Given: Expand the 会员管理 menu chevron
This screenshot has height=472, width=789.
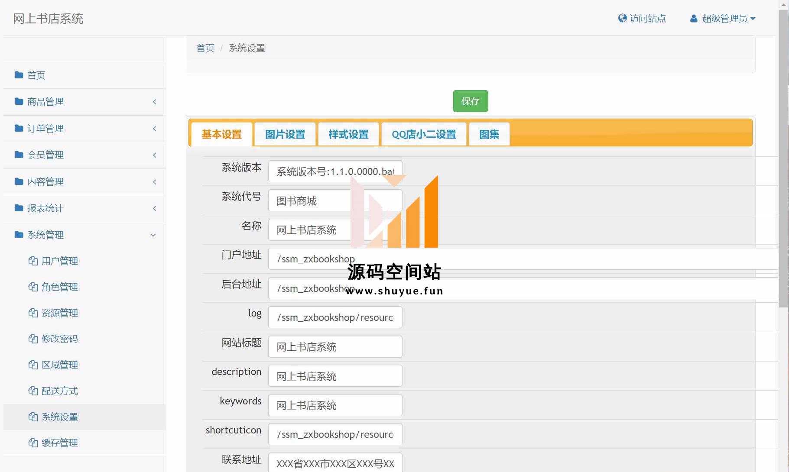Looking at the screenshot, I should 154,155.
